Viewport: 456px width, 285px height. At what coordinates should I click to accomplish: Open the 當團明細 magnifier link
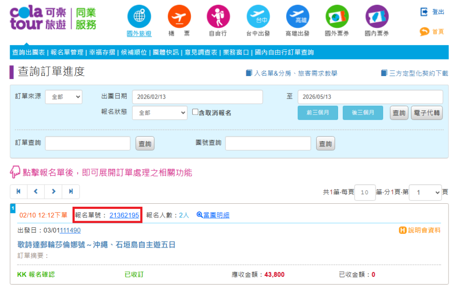pos(213,215)
